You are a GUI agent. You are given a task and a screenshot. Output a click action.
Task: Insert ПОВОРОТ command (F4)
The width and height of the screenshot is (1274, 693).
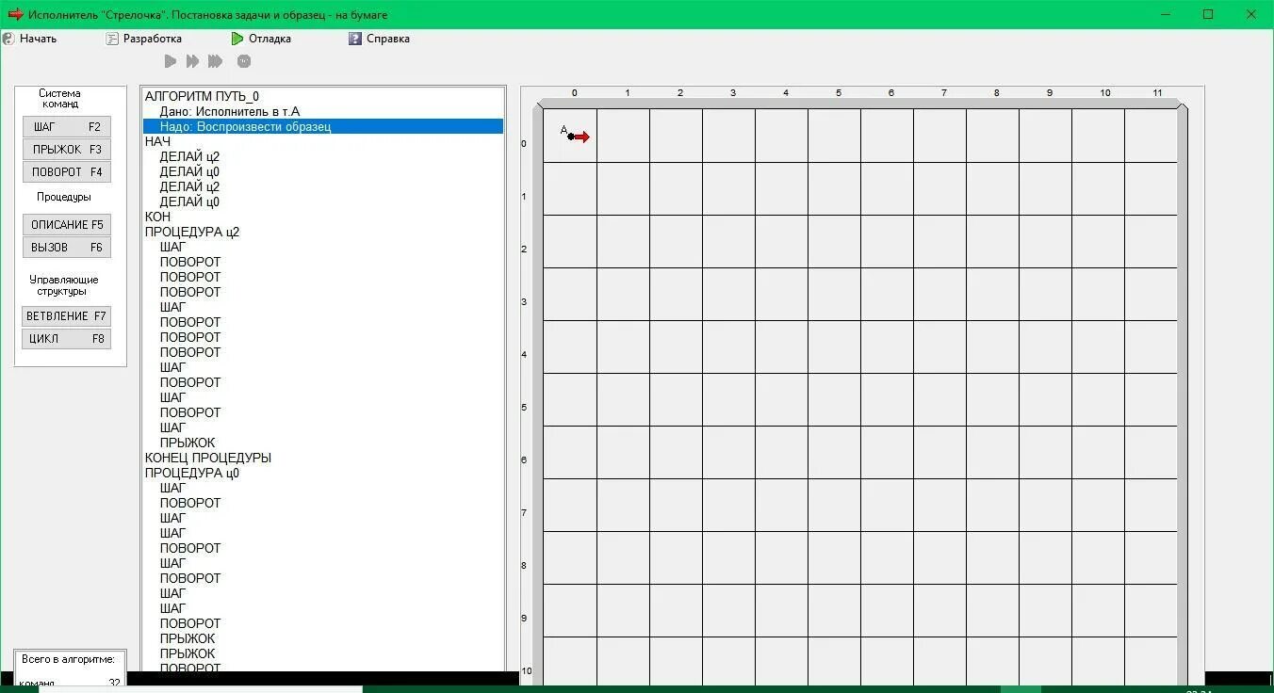(x=67, y=172)
